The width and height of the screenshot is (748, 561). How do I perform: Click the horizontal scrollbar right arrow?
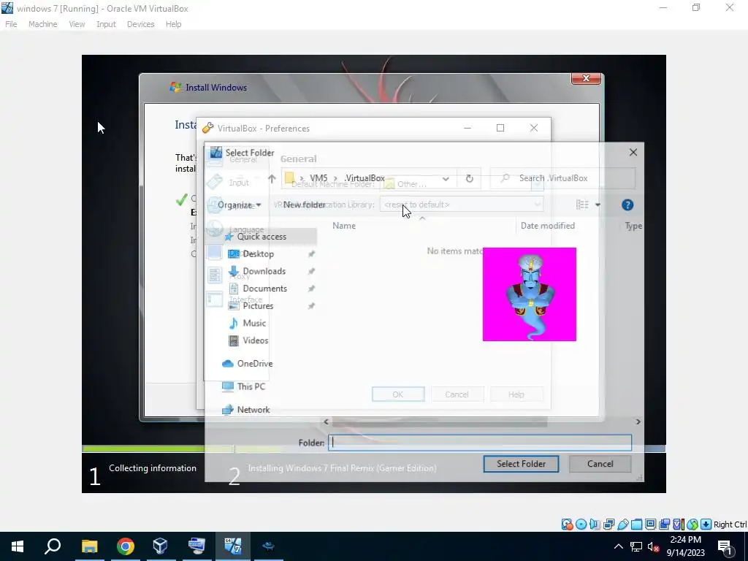pos(638,421)
